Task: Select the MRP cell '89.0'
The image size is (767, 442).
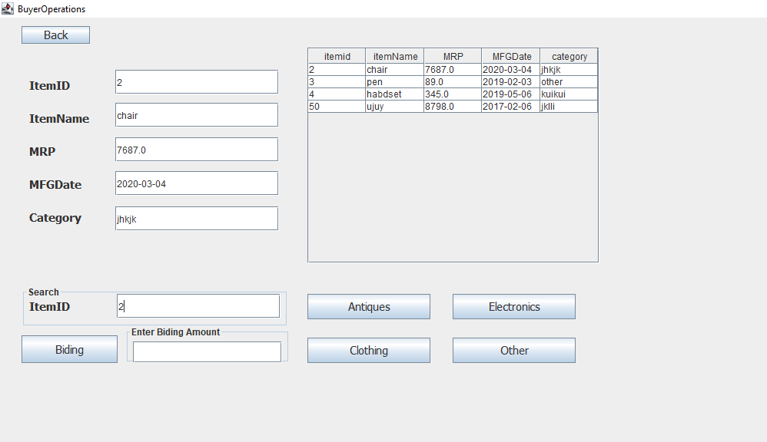Action: click(453, 82)
